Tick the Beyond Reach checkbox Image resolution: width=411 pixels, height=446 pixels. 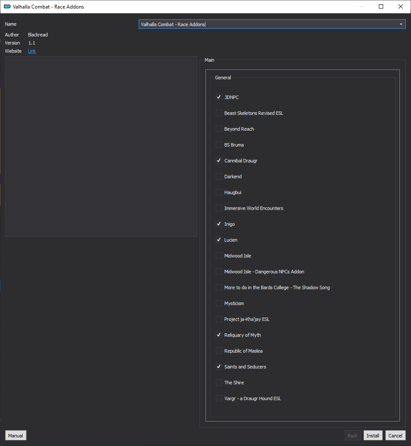coord(219,129)
